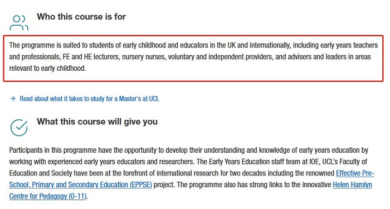Viewport: 390px width, 209px height.
Task: Open the EPPSE project hyperlink
Action: coord(80,184)
